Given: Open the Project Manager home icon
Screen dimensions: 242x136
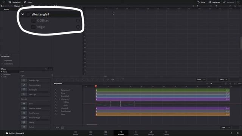Looking at the screenshot, I should coord(231,133).
